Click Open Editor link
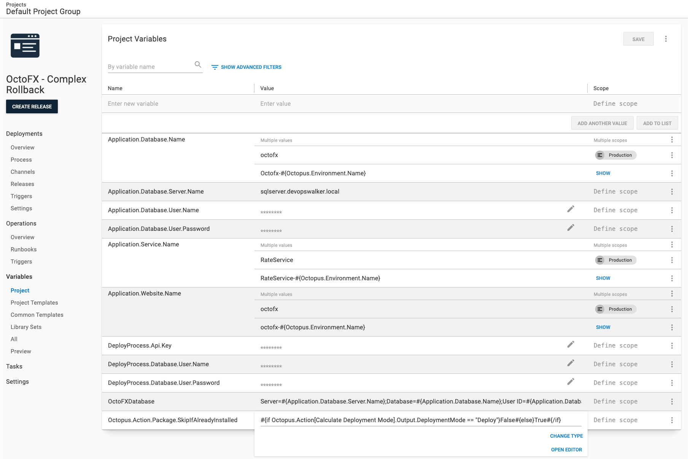Image resolution: width=688 pixels, height=459 pixels. point(566,450)
